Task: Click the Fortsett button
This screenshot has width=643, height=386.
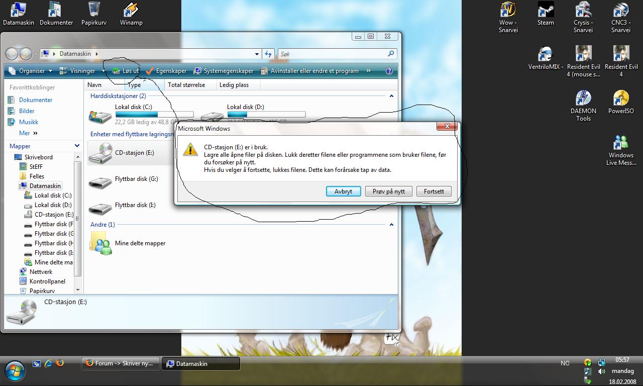Action: click(x=434, y=191)
